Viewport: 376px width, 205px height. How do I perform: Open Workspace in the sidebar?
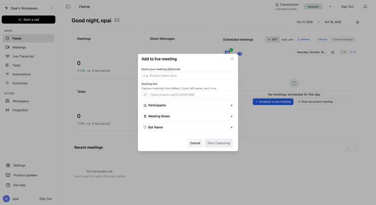click(29, 101)
